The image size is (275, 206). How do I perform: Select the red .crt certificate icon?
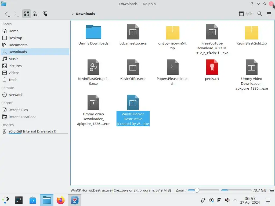(x=212, y=67)
